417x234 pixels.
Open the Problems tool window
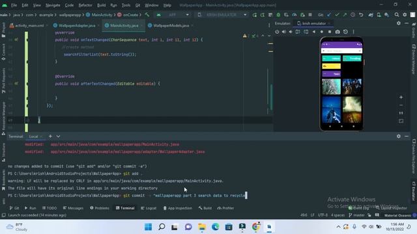(x=100, y=208)
